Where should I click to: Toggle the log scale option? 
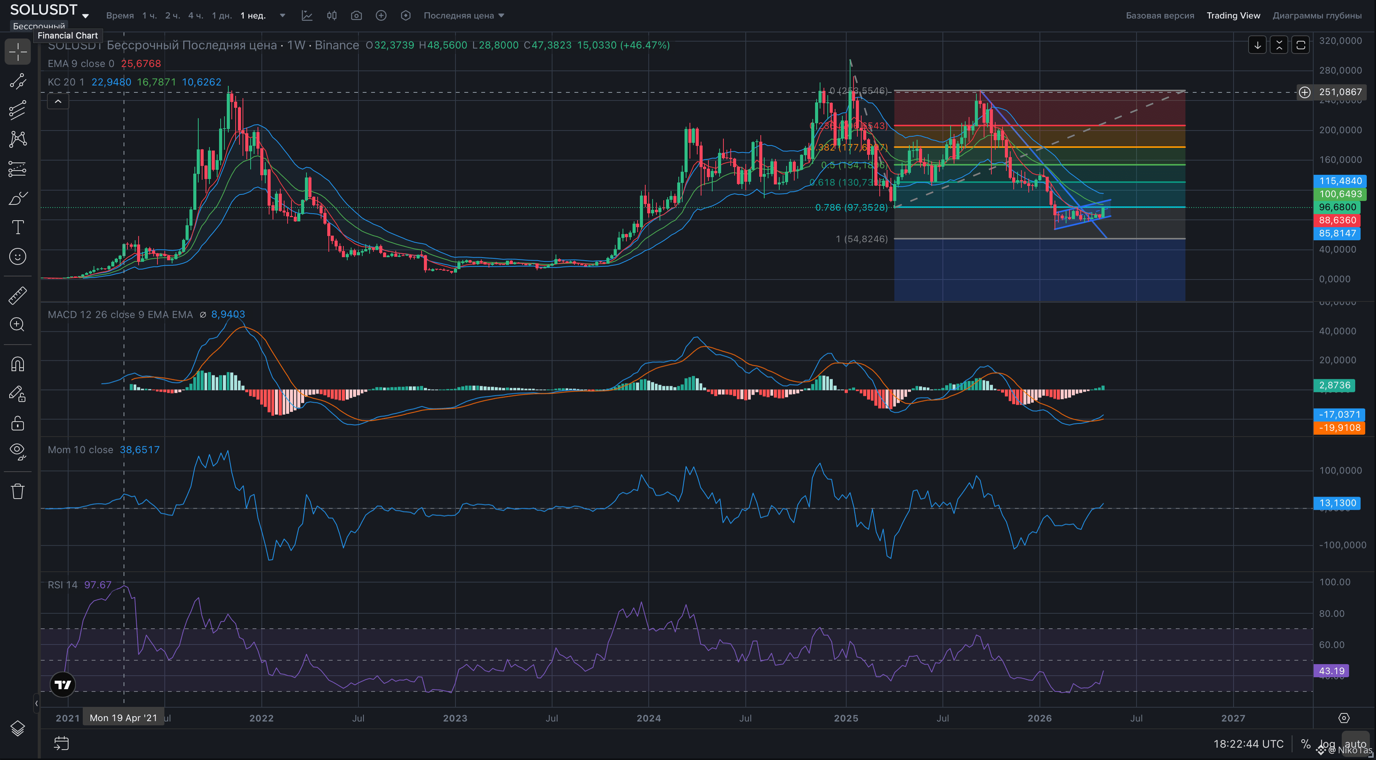[x=1327, y=744]
